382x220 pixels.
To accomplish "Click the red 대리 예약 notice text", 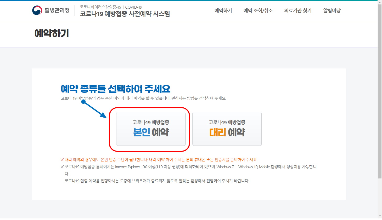I will [159, 160].
